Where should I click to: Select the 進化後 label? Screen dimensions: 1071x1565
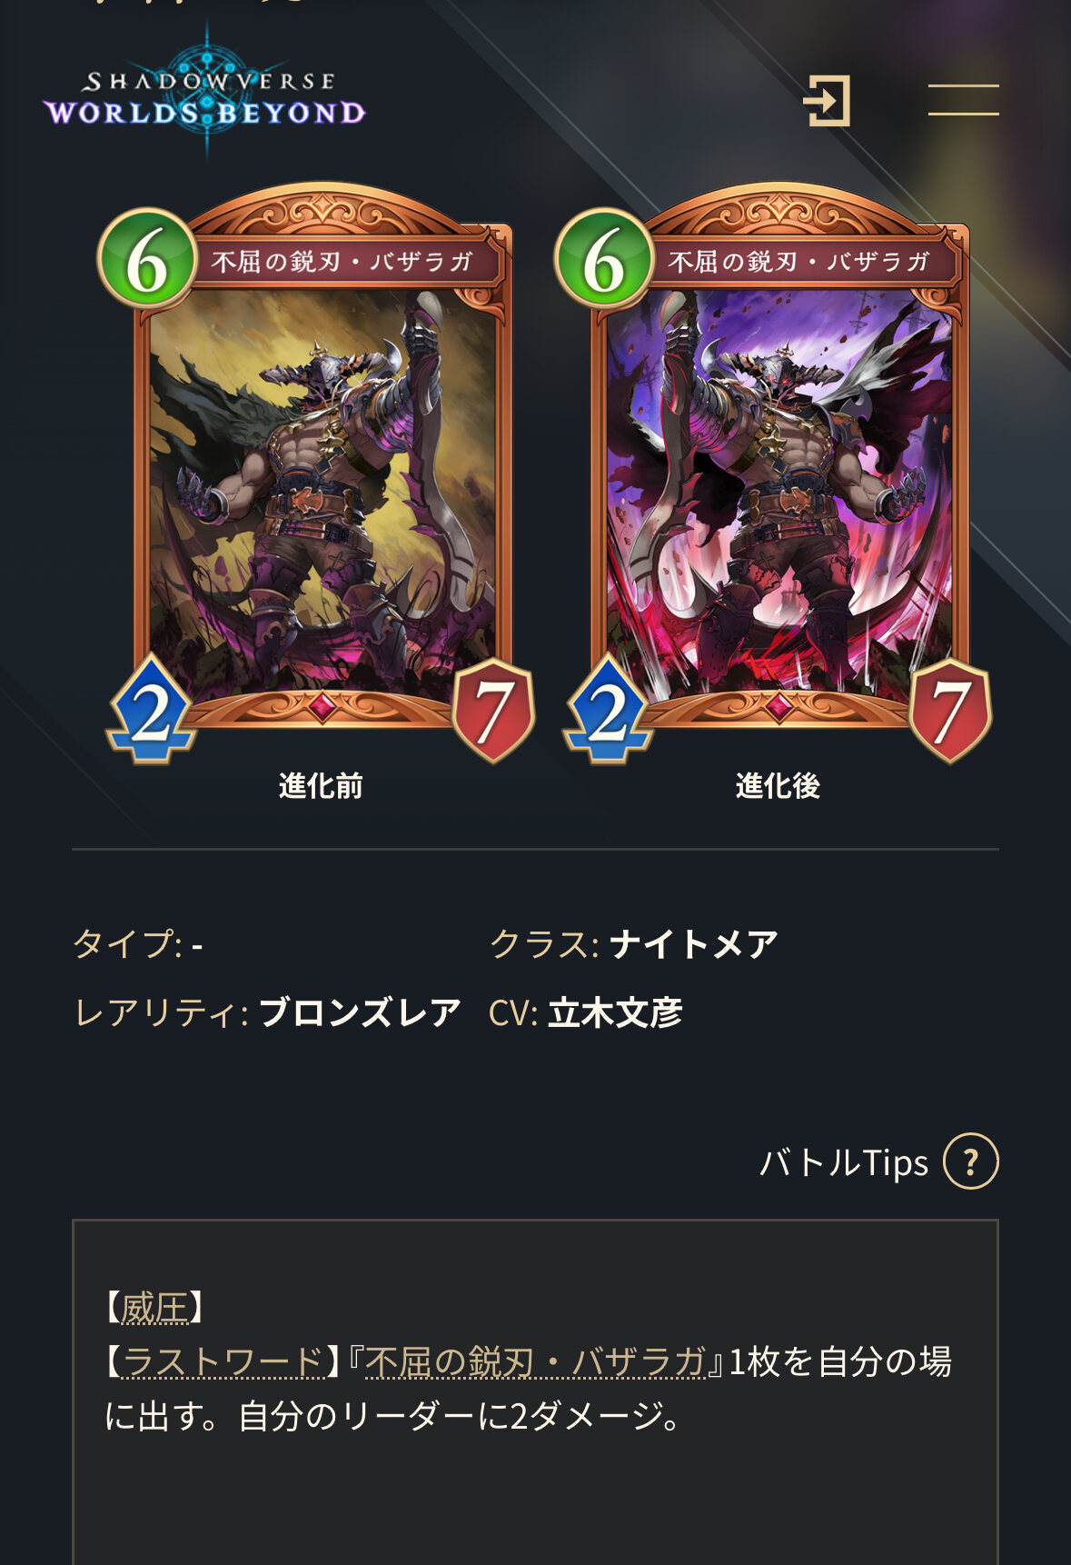point(778,786)
